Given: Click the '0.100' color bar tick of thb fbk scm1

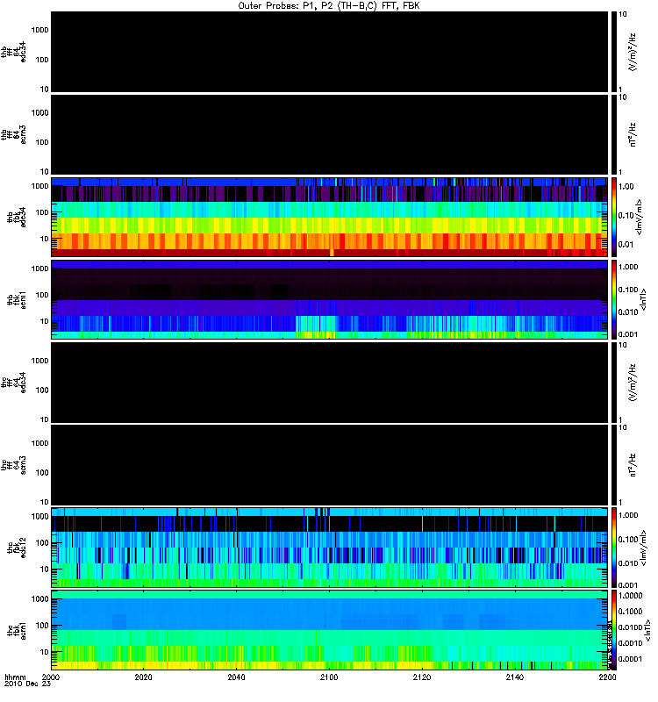Looking at the screenshot, I should click(628, 290).
